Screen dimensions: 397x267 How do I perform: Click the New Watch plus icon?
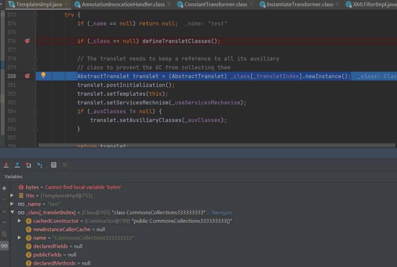click(4, 188)
